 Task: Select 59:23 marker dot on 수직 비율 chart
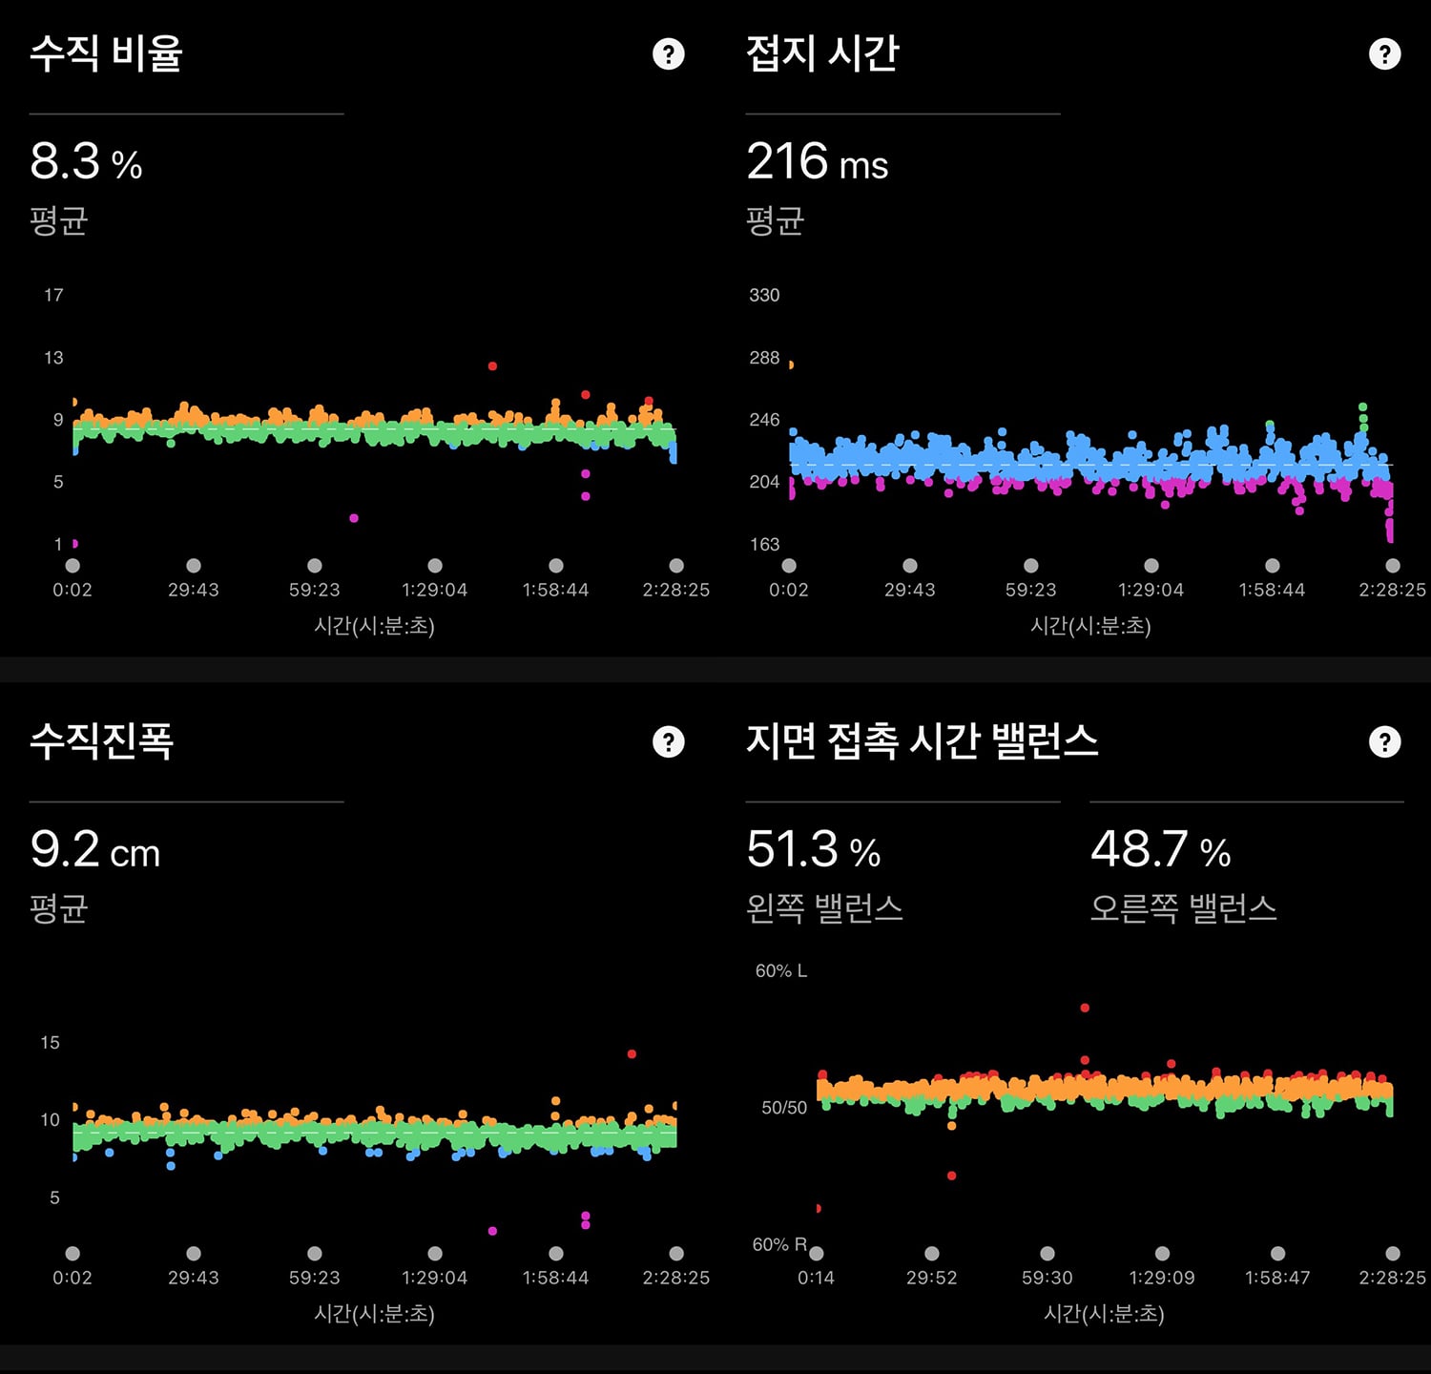tap(315, 566)
